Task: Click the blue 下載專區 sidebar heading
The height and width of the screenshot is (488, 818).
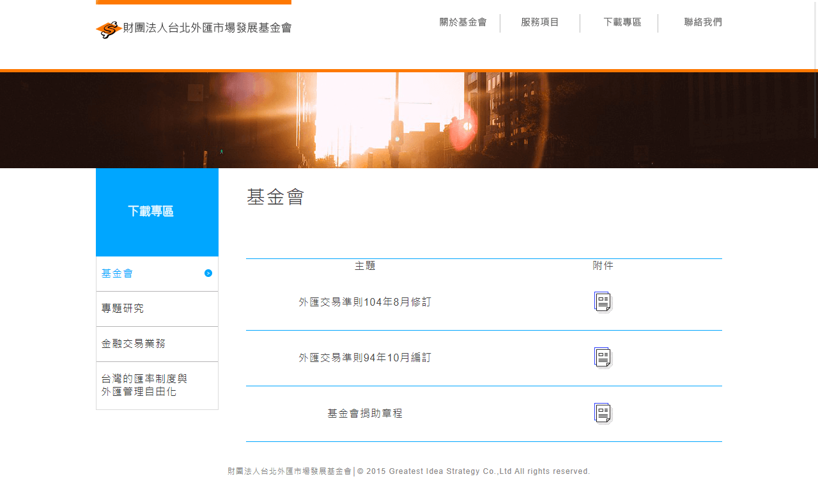Action: click(157, 212)
